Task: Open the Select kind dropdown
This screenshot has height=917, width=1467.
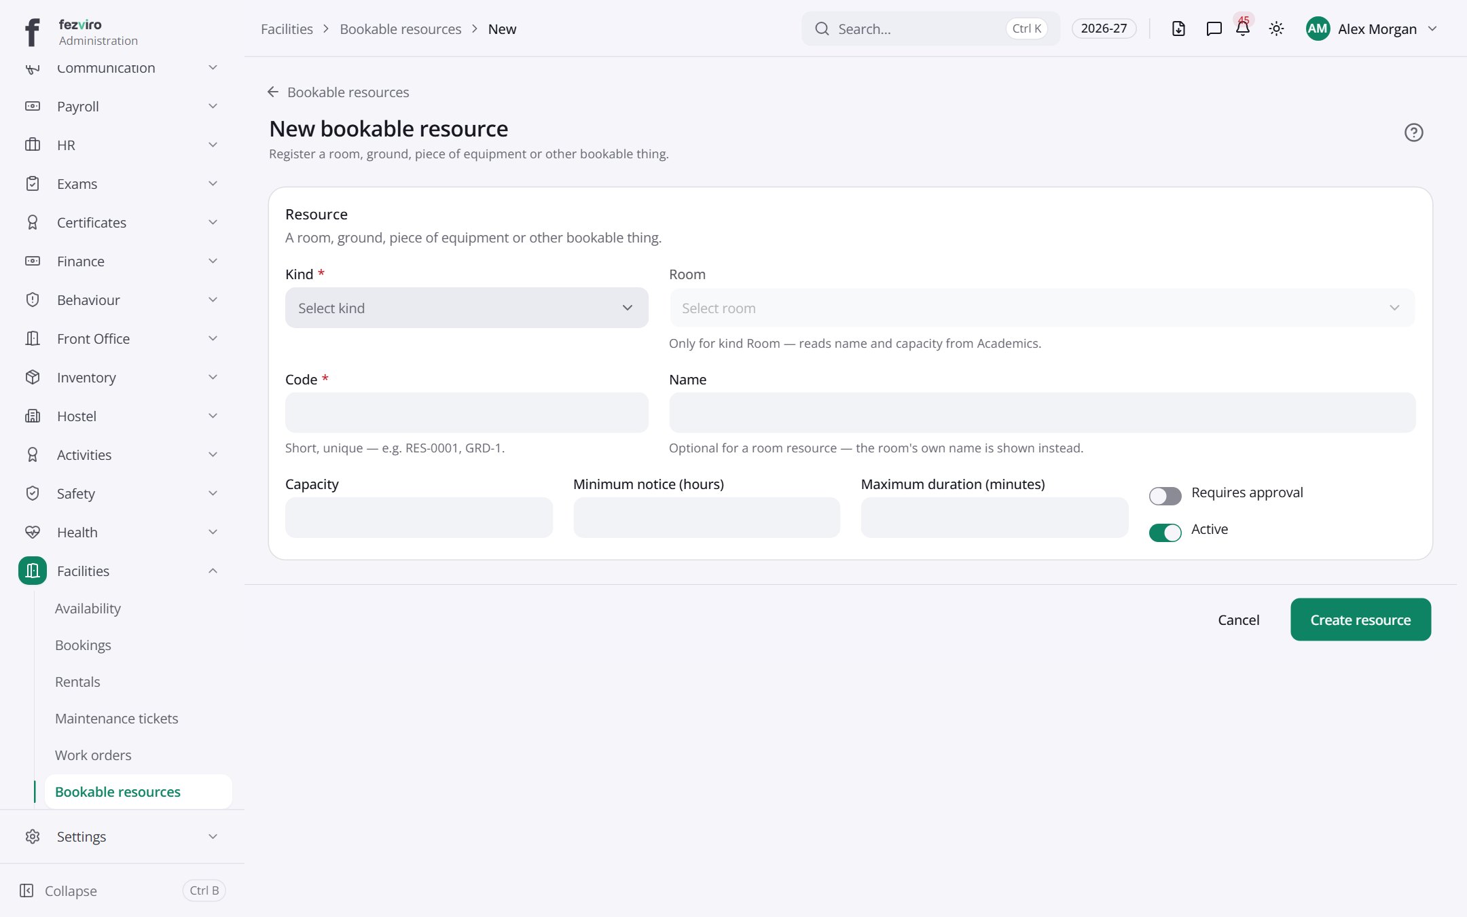Action: [467, 308]
